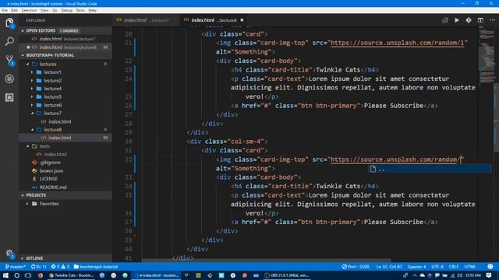Open the Windows Start menu

pyautogui.click(x=5, y=275)
